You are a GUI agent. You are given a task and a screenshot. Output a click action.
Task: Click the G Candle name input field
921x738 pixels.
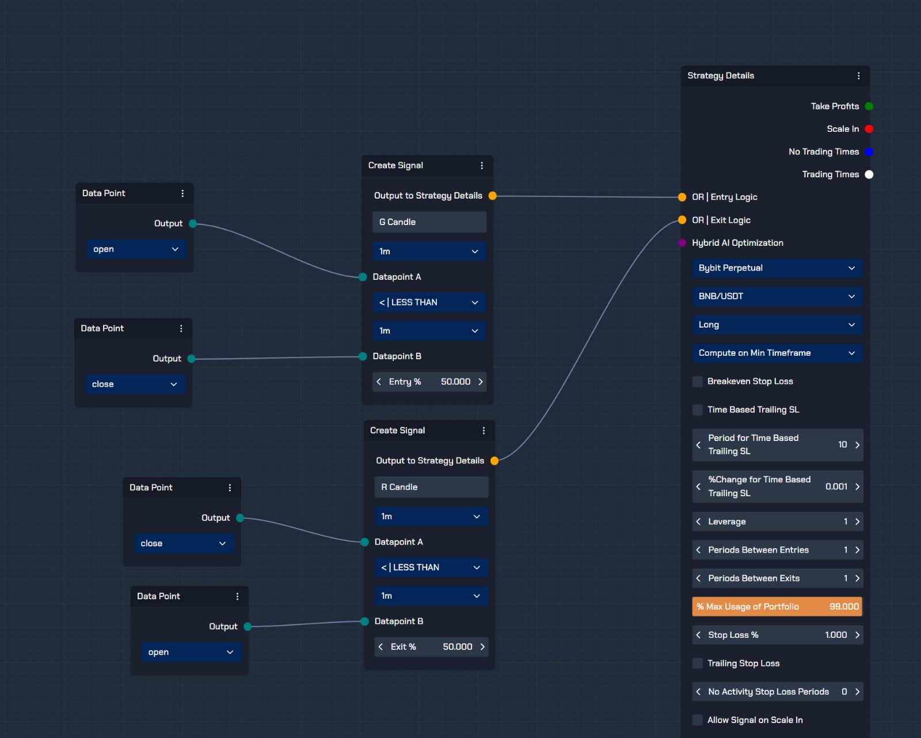click(x=429, y=222)
